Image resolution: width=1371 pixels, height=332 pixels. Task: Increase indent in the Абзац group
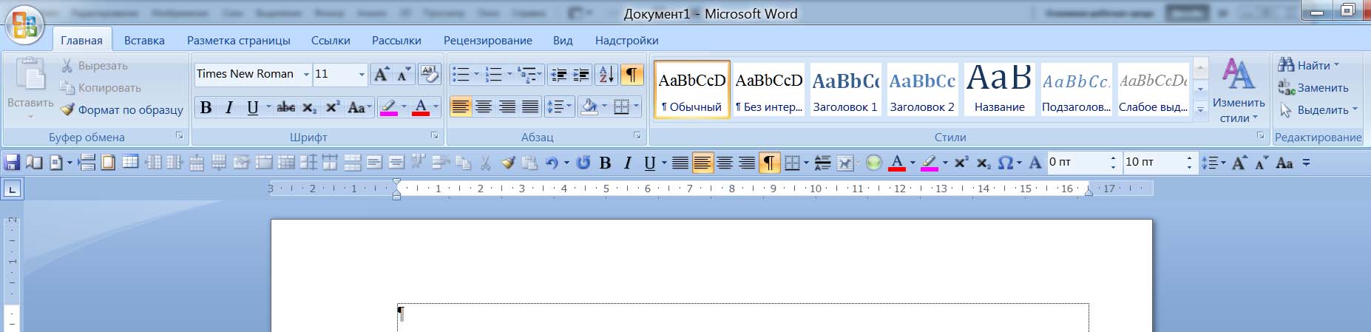click(582, 75)
